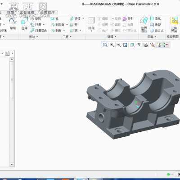Expand the Engineering (工程) group
Image resolution: width=180 pixels, height=180 pixels.
(67, 36)
